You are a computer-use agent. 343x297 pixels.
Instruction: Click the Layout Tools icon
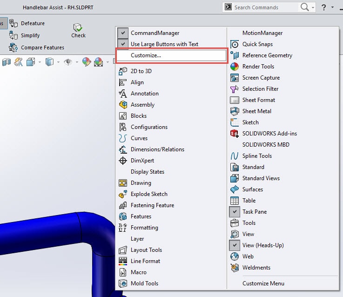pos(123,250)
